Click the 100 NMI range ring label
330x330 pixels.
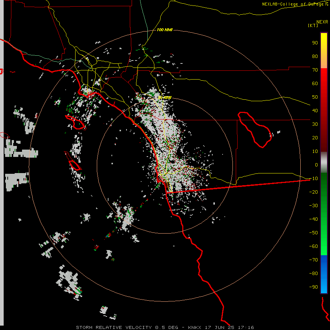click(x=165, y=30)
